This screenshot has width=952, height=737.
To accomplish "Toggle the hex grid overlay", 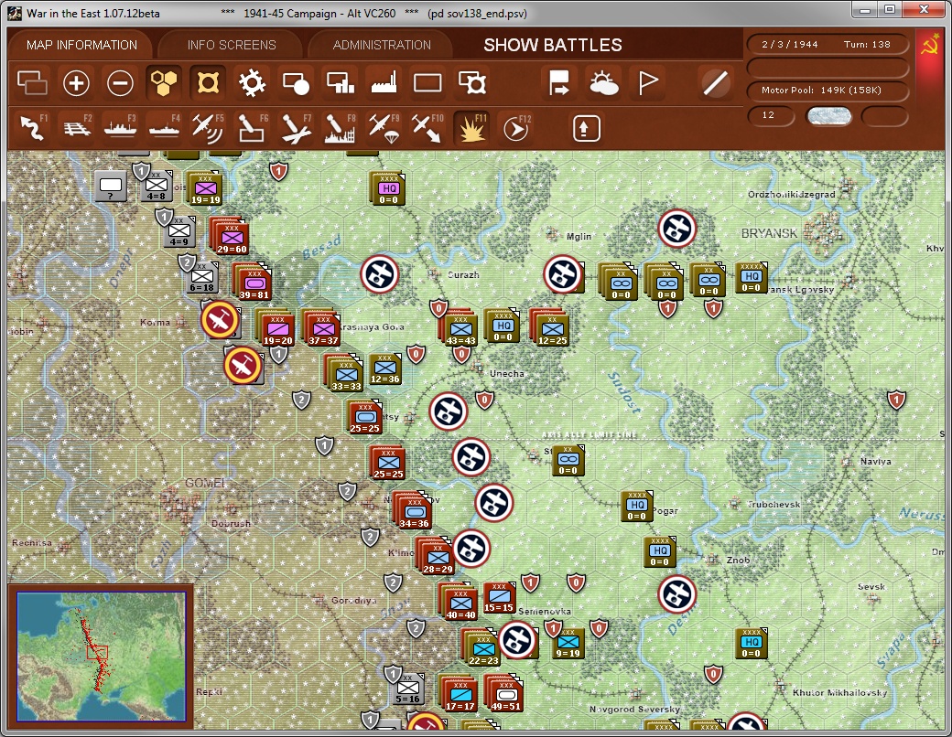I will pyautogui.click(x=164, y=83).
